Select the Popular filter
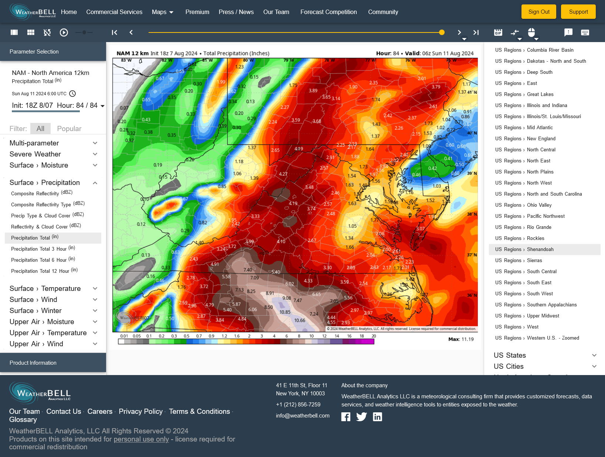The height and width of the screenshot is (457, 605). [x=69, y=128]
